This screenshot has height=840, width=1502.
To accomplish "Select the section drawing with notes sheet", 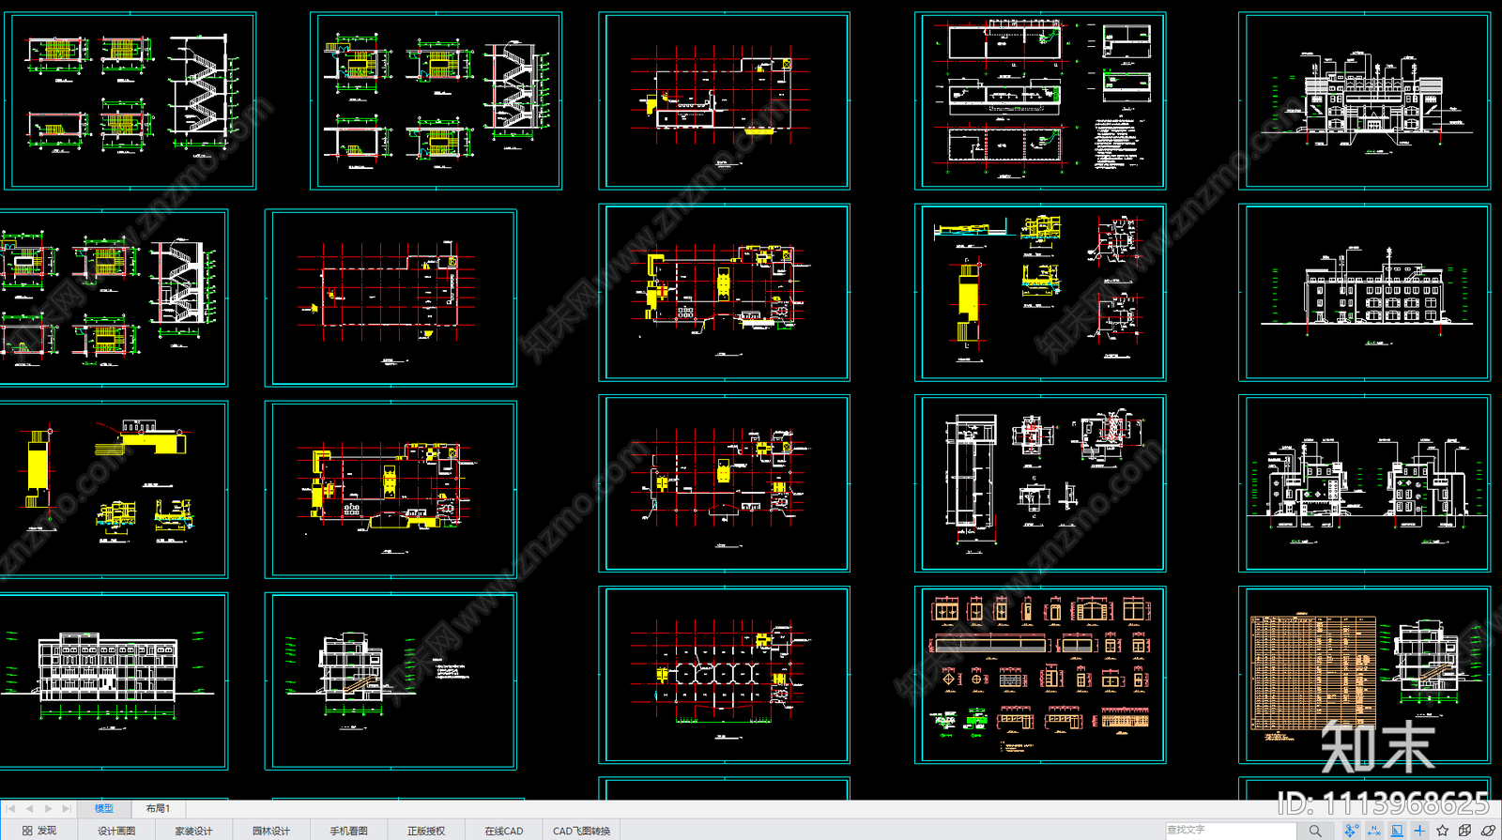I will (x=391, y=680).
